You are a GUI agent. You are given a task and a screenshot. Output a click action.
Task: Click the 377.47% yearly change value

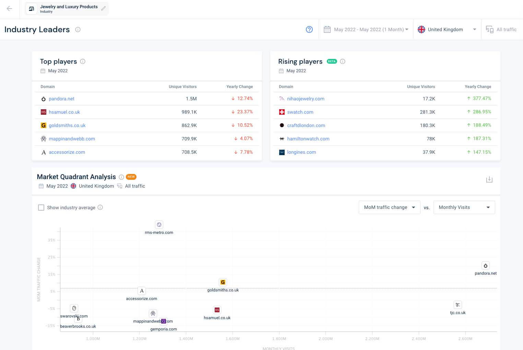479,98
